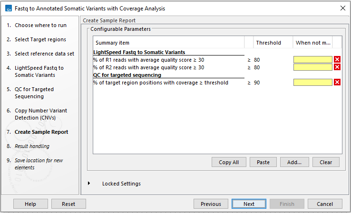The width and height of the screenshot is (351, 213).
Task: Click the threshold value 80 for R2 reads
Action: [x=257, y=67]
